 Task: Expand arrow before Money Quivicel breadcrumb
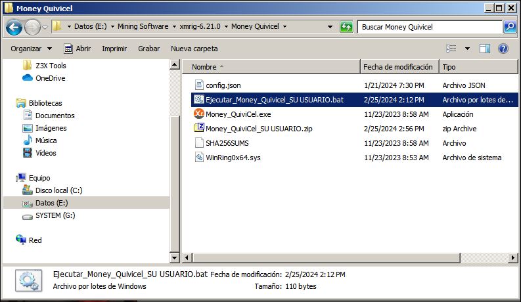[x=226, y=26]
